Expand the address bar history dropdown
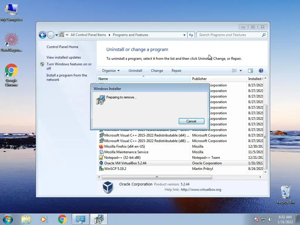Image resolution: width=300 pixels, height=225 pixels. click(x=184, y=35)
